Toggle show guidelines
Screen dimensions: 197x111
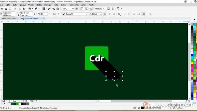[91, 9]
